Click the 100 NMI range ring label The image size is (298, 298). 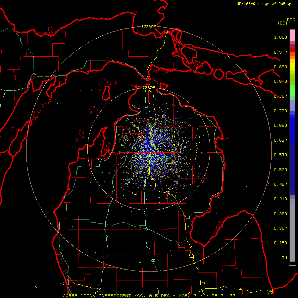click(x=149, y=26)
